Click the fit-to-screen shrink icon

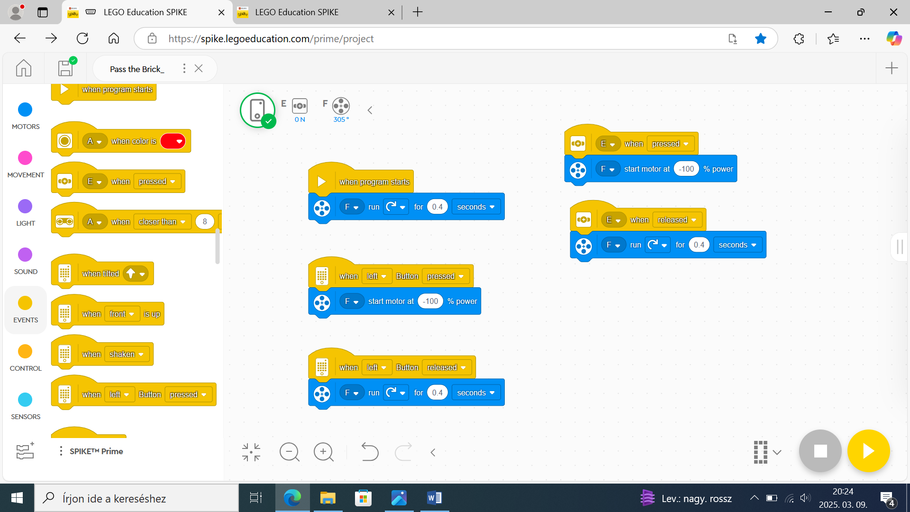point(251,452)
